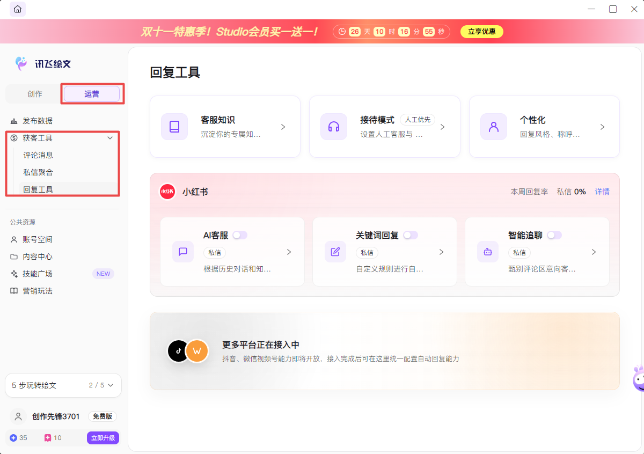Click the 根据历史对话和知… description text
Screen dimensions: 644x454
pos(237,269)
